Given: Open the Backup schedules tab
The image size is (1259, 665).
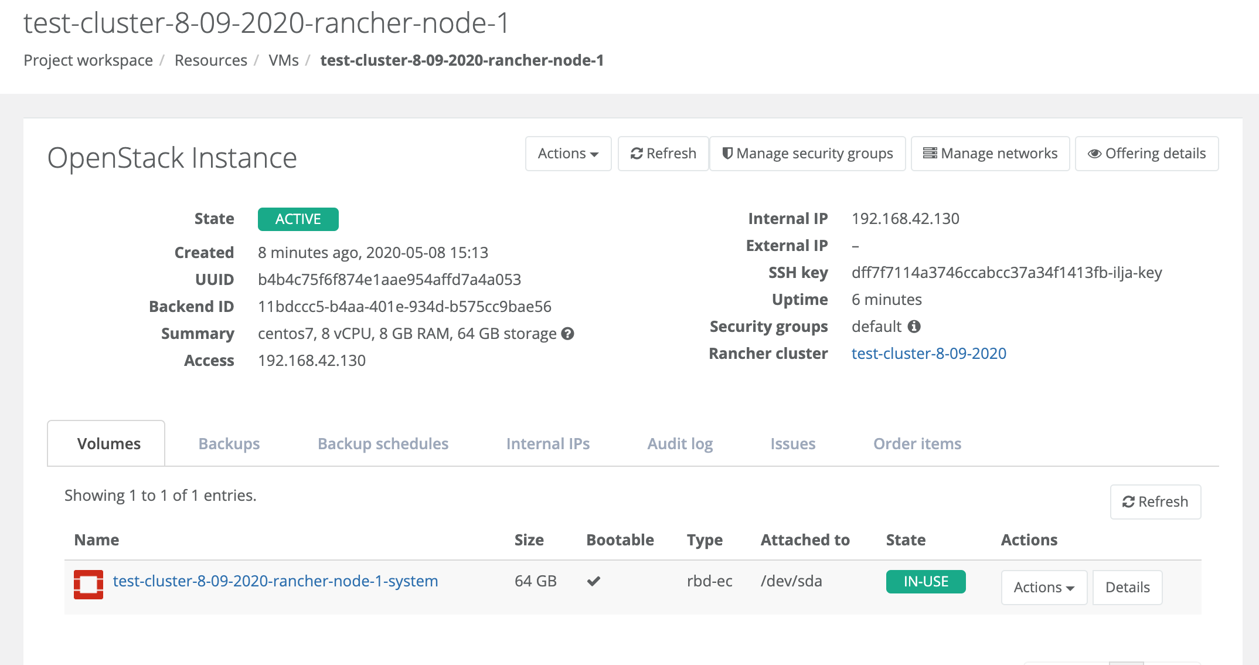Looking at the screenshot, I should 383,444.
